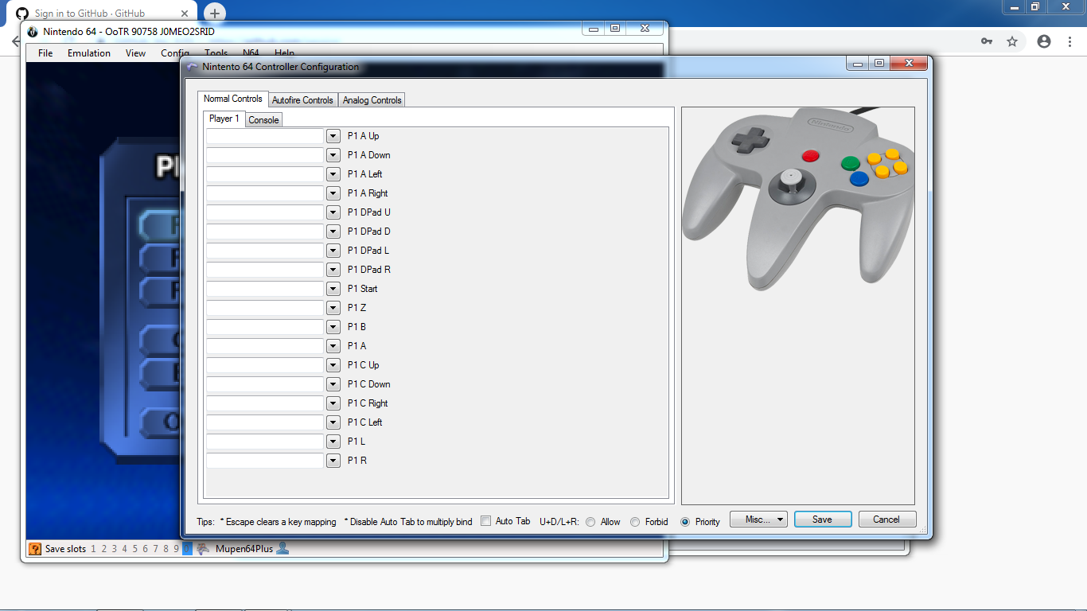Switch to the Normal Controls tab

pos(233,99)
